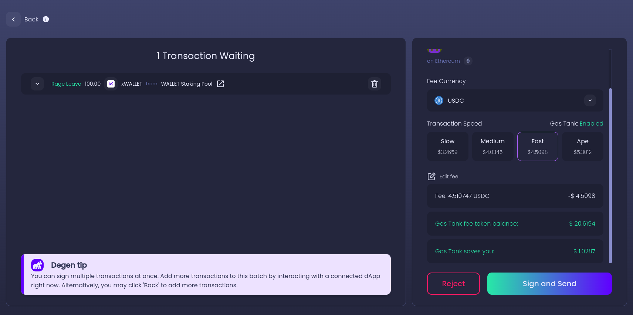Open the WALLET Staking Pool external link icon
This screenshot has height=315, width=633.
220,84
